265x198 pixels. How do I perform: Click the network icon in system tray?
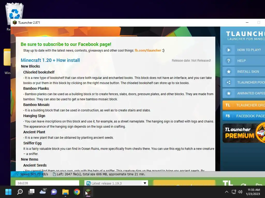pyautogui.click(x=234, y=192)
